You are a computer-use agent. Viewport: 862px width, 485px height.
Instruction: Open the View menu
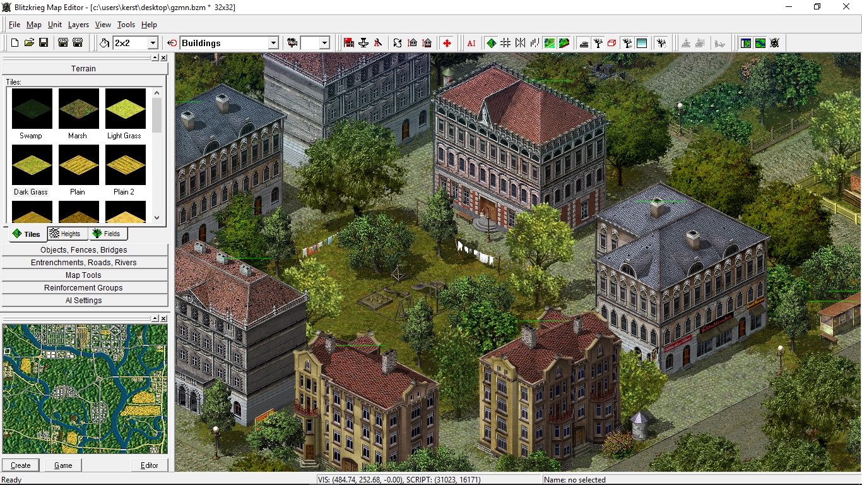click(x=103, y=25)
